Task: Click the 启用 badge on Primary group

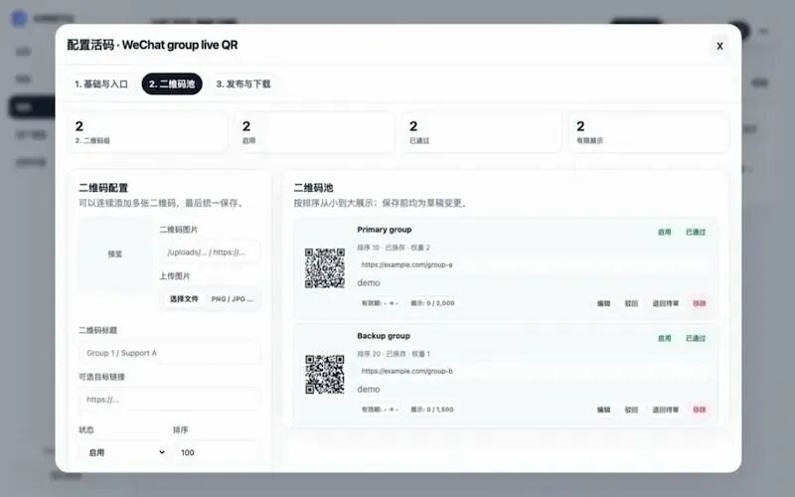Action: point(664,233)
